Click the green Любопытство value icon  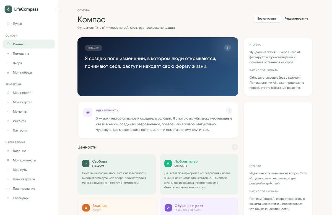point(168,163)
